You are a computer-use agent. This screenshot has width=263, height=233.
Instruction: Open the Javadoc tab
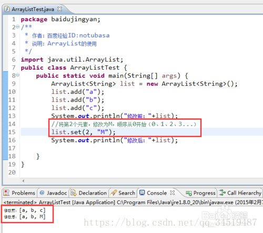[x=53, y=193]
